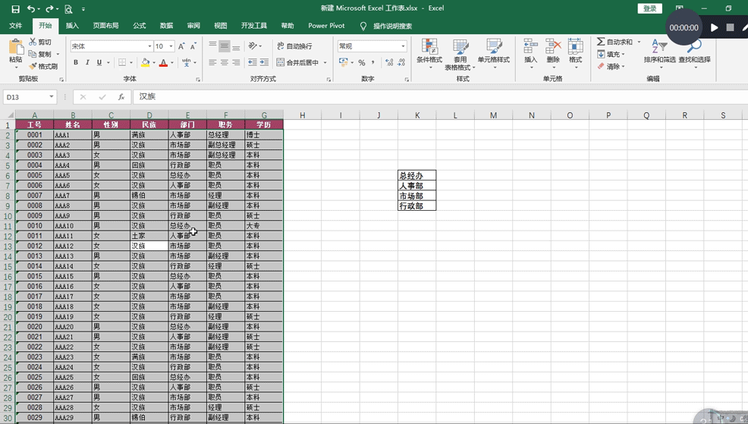Click the decrease decimal places icon
The image size is (748, 424).
tap(401, 62)
